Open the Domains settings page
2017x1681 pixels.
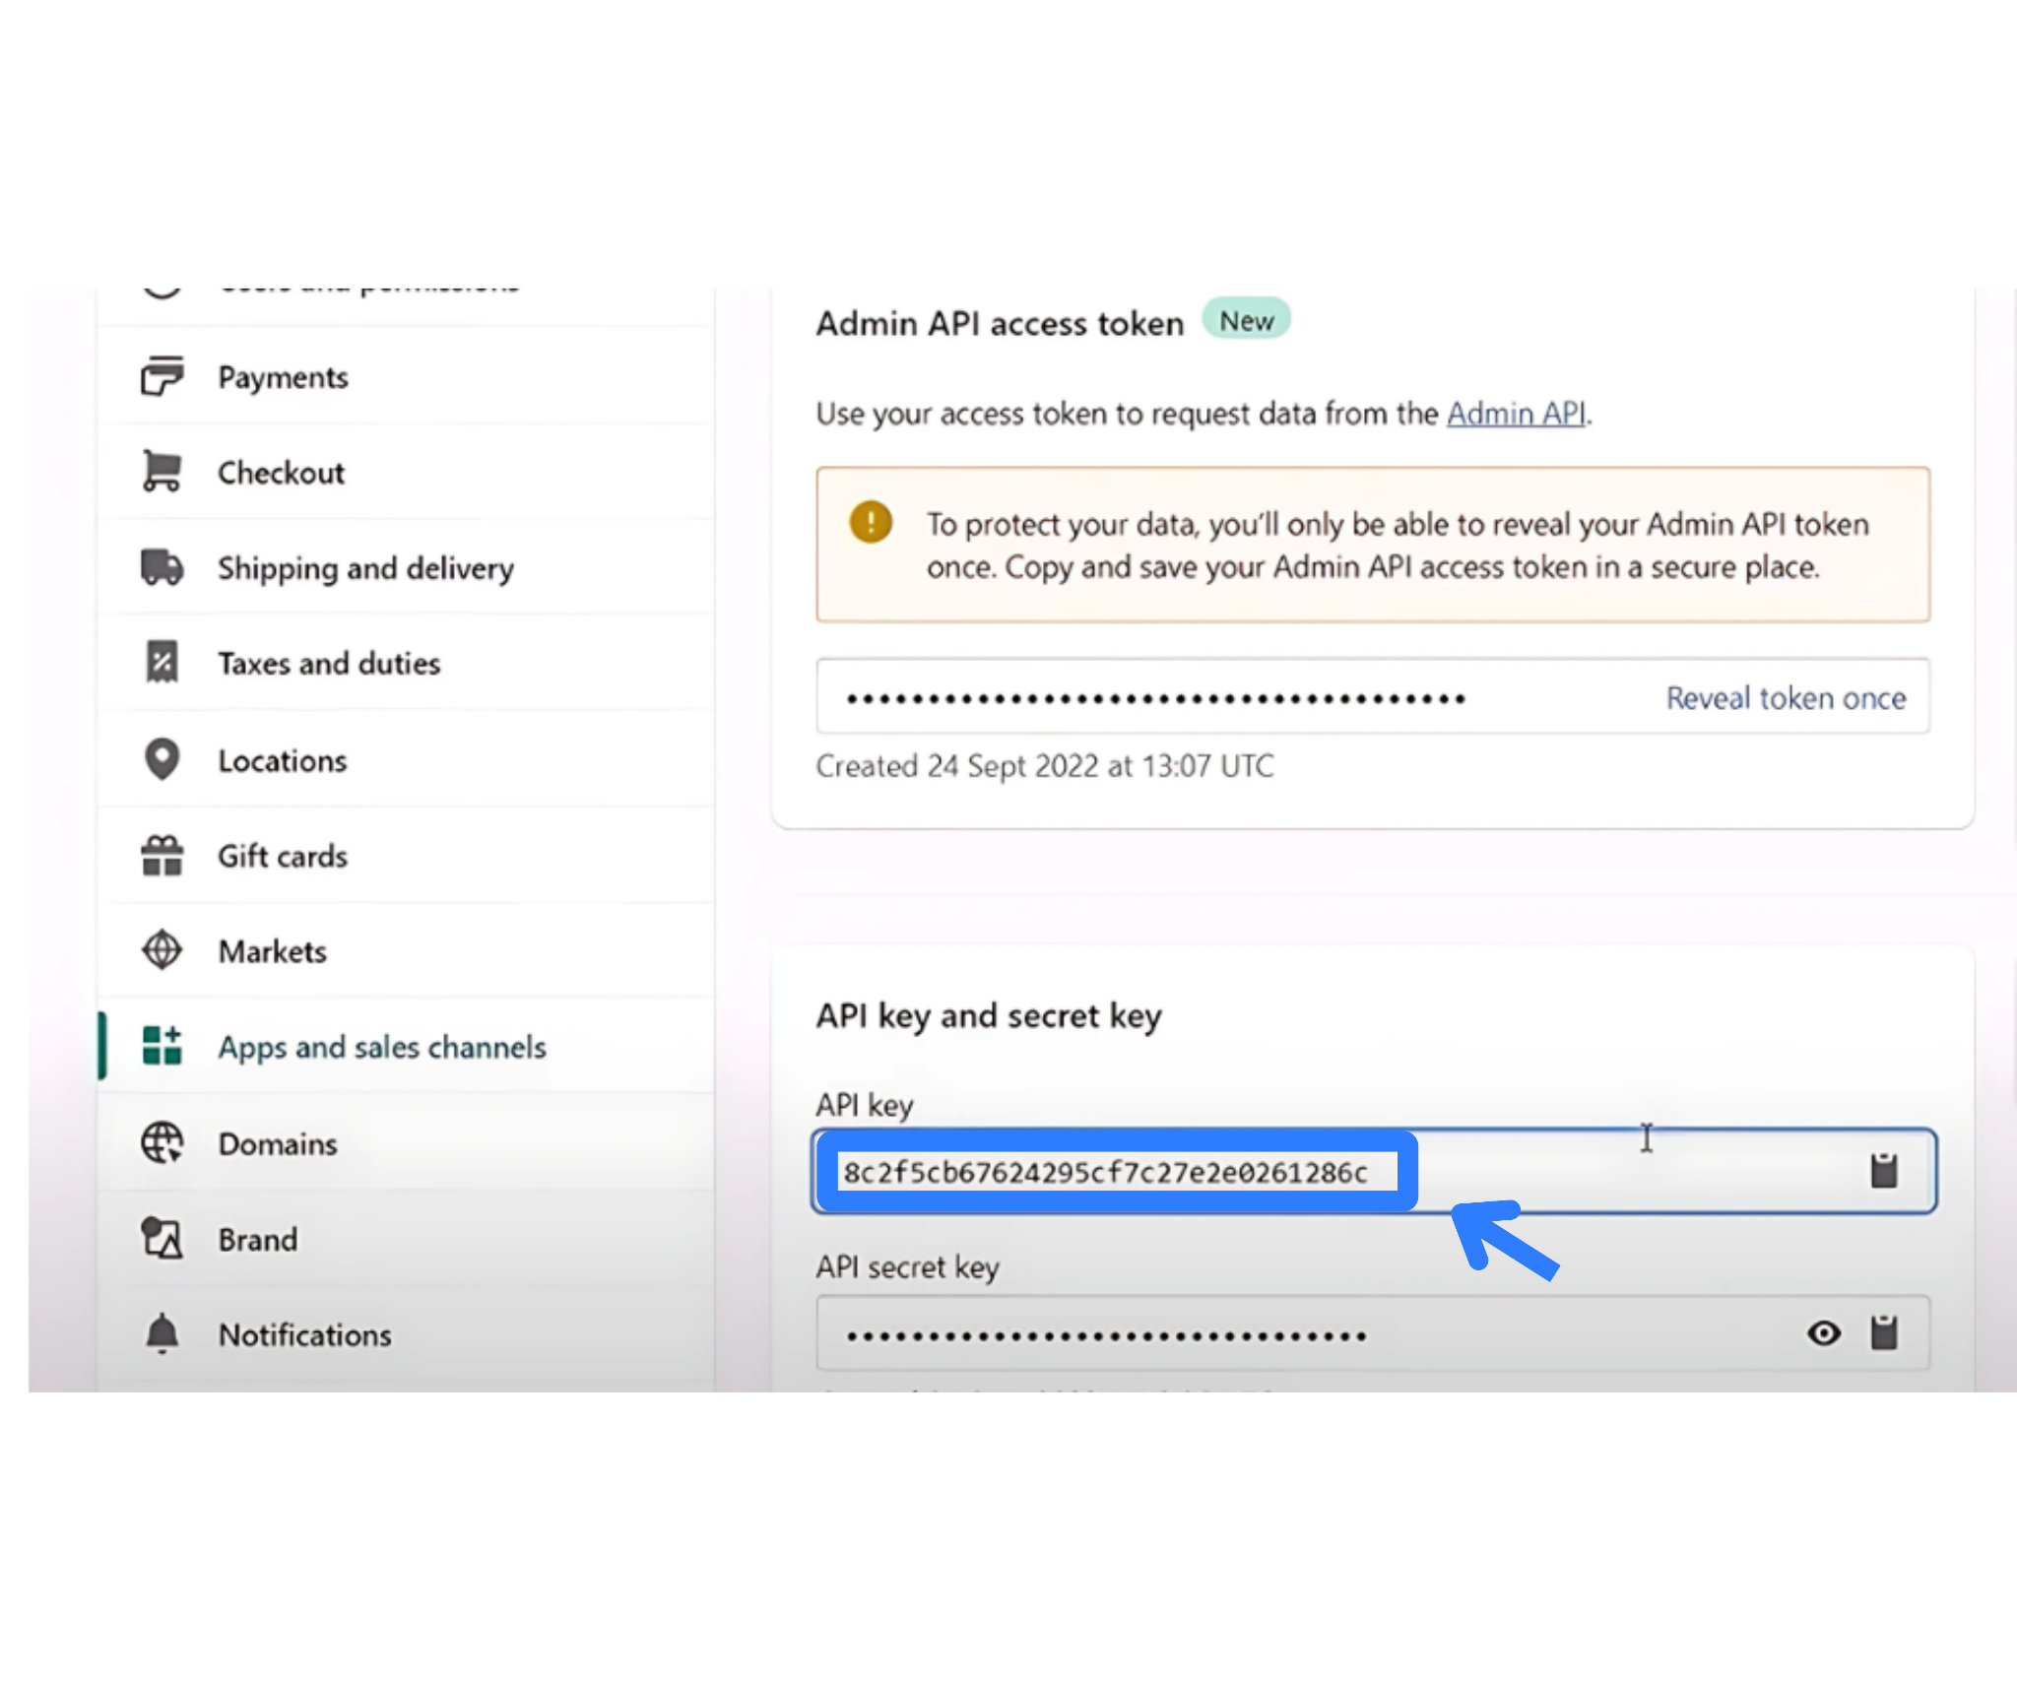(278, 1143)
